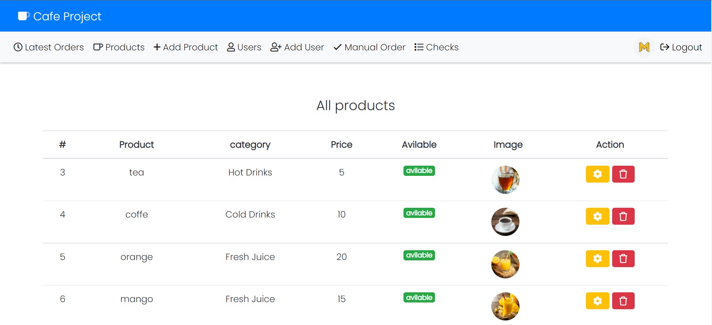Log out using the Logout link
Image resolution: width=712 pixels, height=325 pixels.
[x=681, y=47]
